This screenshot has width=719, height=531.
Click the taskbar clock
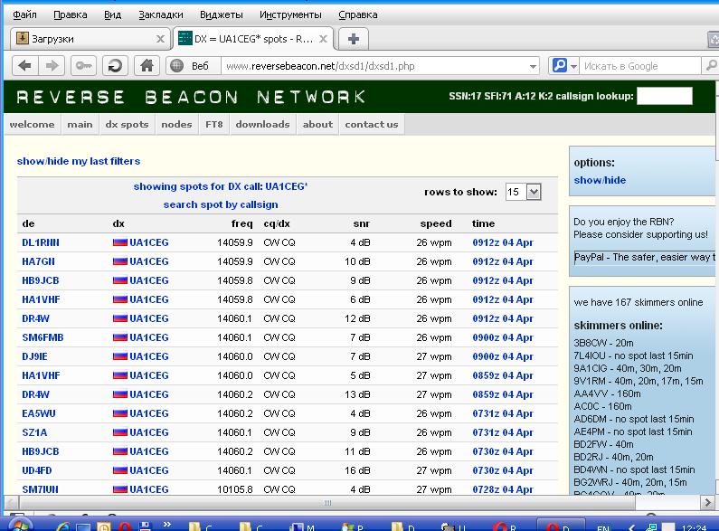(x=695, y=527)
